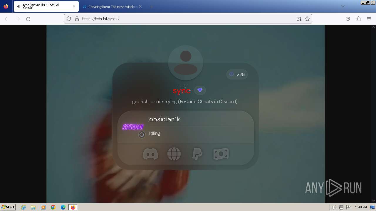Open the network tray icon

(341, 207)
